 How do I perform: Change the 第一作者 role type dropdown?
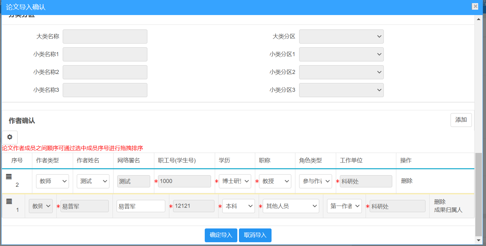344,206
